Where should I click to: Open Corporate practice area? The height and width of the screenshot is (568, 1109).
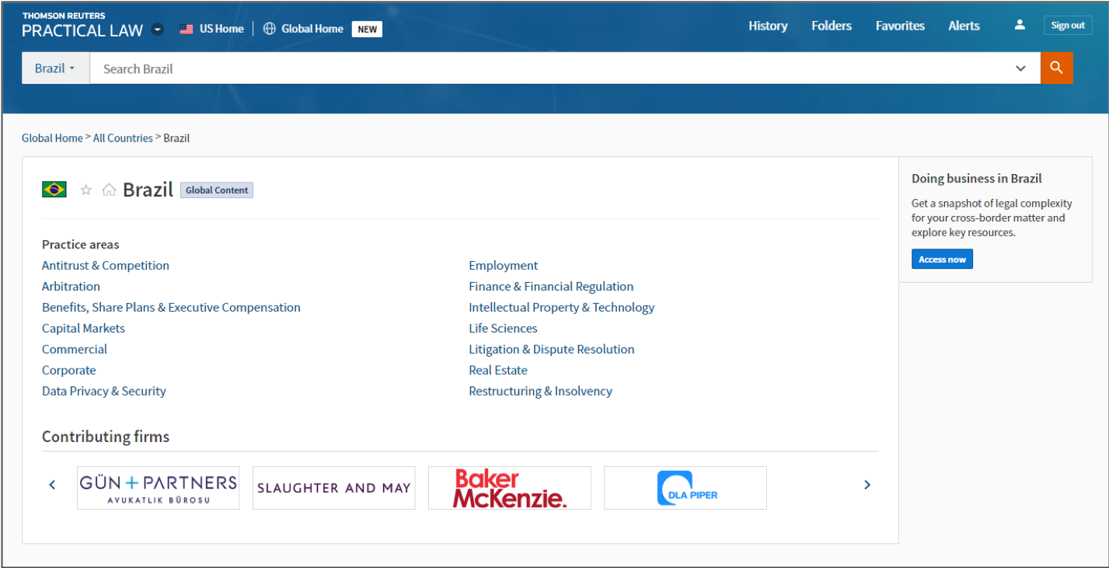(x=69, y=371)
